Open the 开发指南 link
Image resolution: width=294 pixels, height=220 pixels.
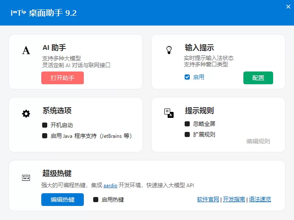pyautogui.click(x=234, y=199)
